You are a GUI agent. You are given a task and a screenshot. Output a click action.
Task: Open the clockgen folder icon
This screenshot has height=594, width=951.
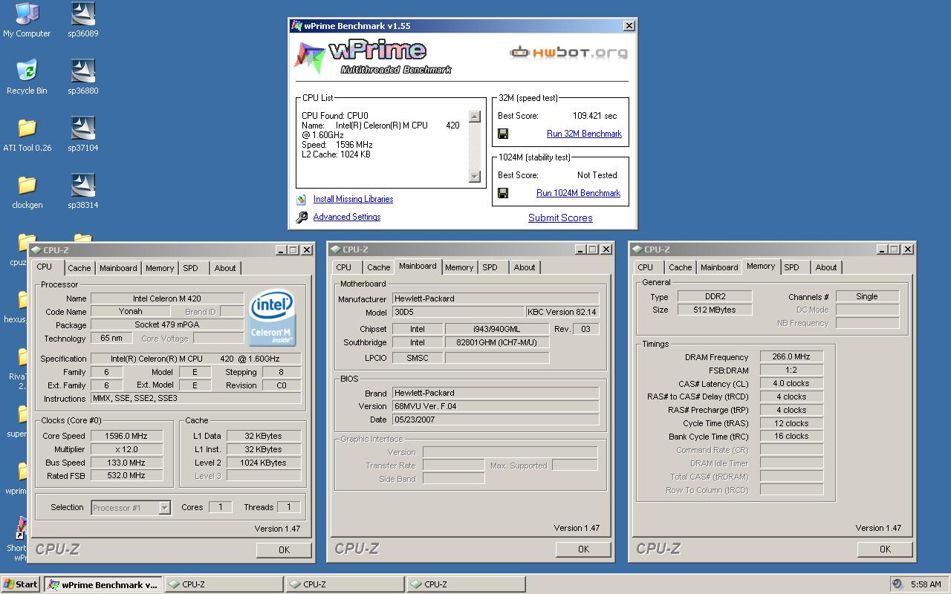click(x=27, y=192)
